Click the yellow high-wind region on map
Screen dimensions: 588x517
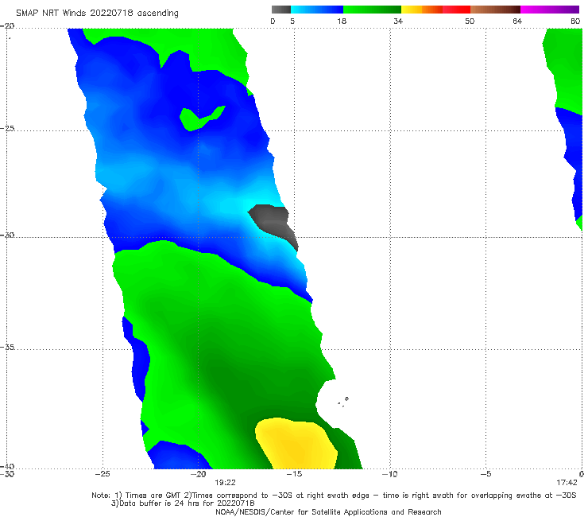pyautogui.click(x=296, y=444)
